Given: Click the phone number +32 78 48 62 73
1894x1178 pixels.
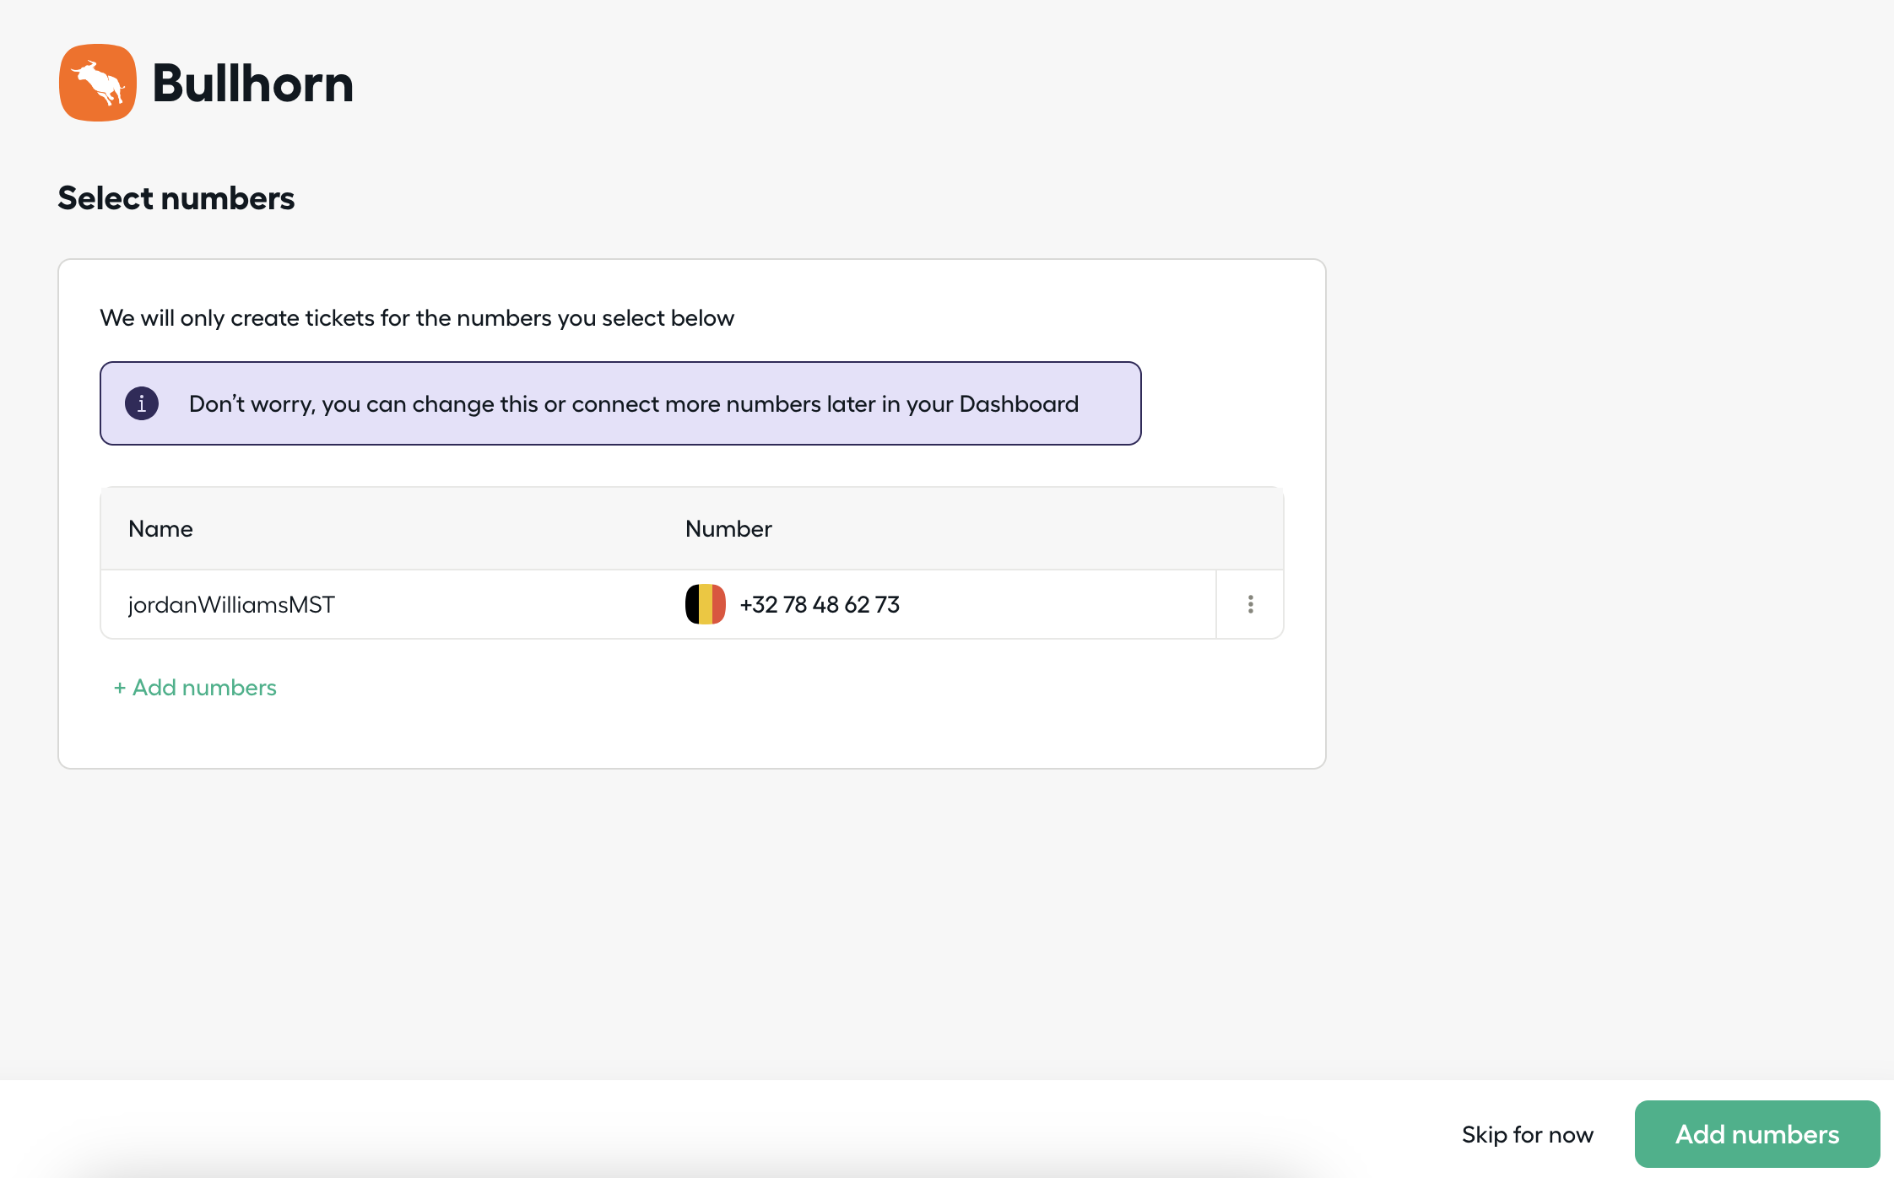Looking at the screenshot, I should tap(820, 604).
